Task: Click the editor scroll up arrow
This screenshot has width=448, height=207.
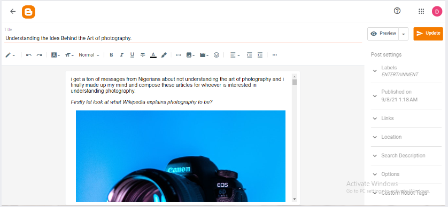Action: [x=295, y=76]
